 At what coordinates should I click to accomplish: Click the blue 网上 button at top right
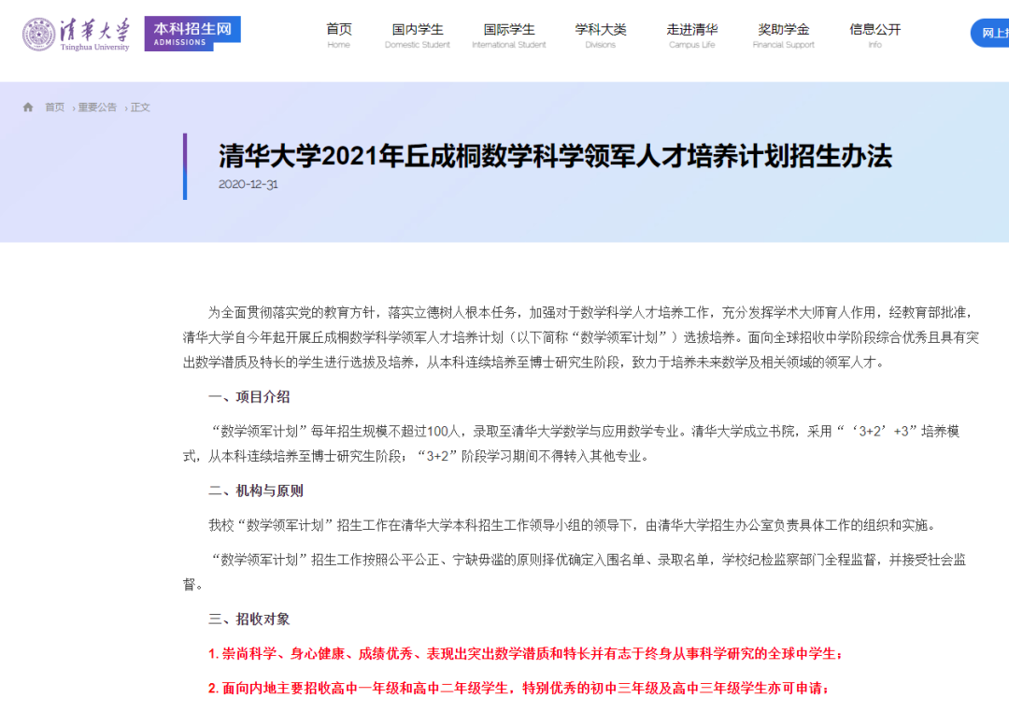click(x=989, y=33)
